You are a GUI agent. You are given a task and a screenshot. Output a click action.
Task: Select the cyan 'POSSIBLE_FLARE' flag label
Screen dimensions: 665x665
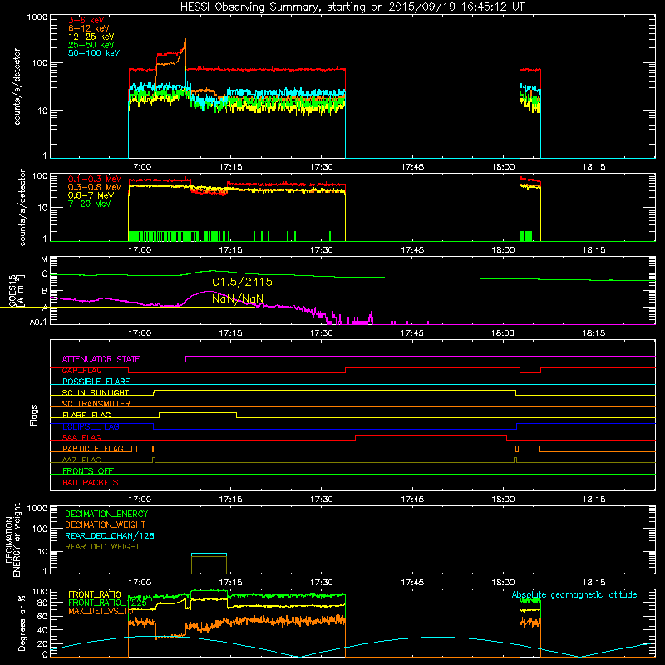(x=96, y=382)
